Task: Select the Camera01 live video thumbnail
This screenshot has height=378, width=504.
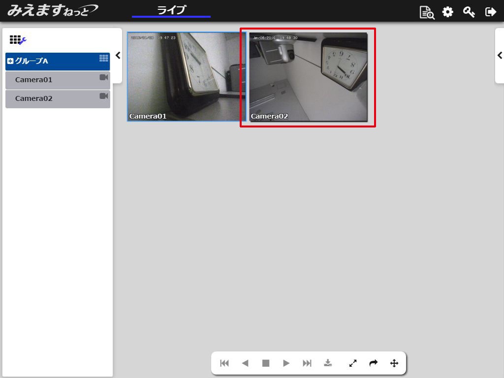Action: 186,77
